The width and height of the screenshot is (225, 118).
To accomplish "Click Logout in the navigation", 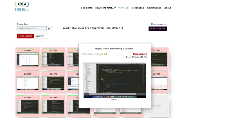I will click(167, 8).
